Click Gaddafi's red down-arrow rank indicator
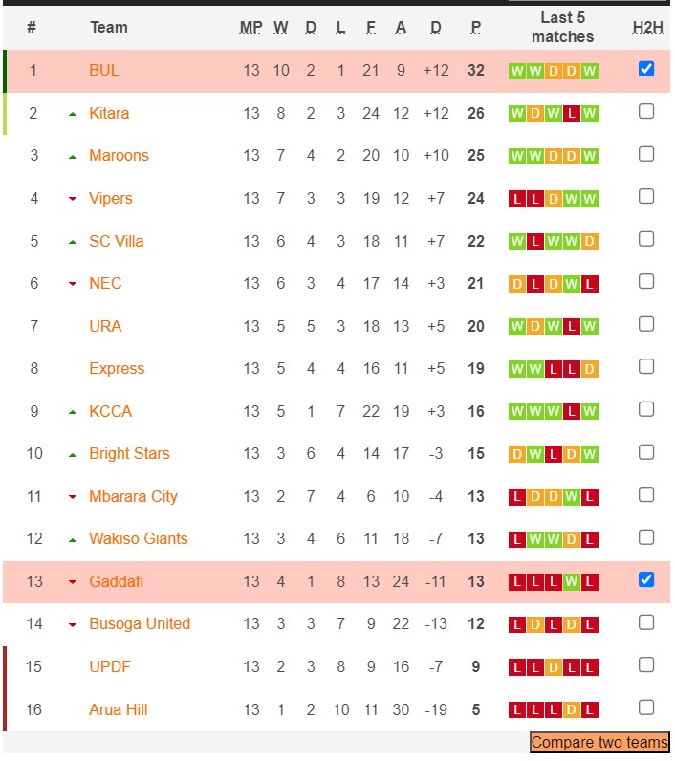The image size is (675, 761). point(72,582)
